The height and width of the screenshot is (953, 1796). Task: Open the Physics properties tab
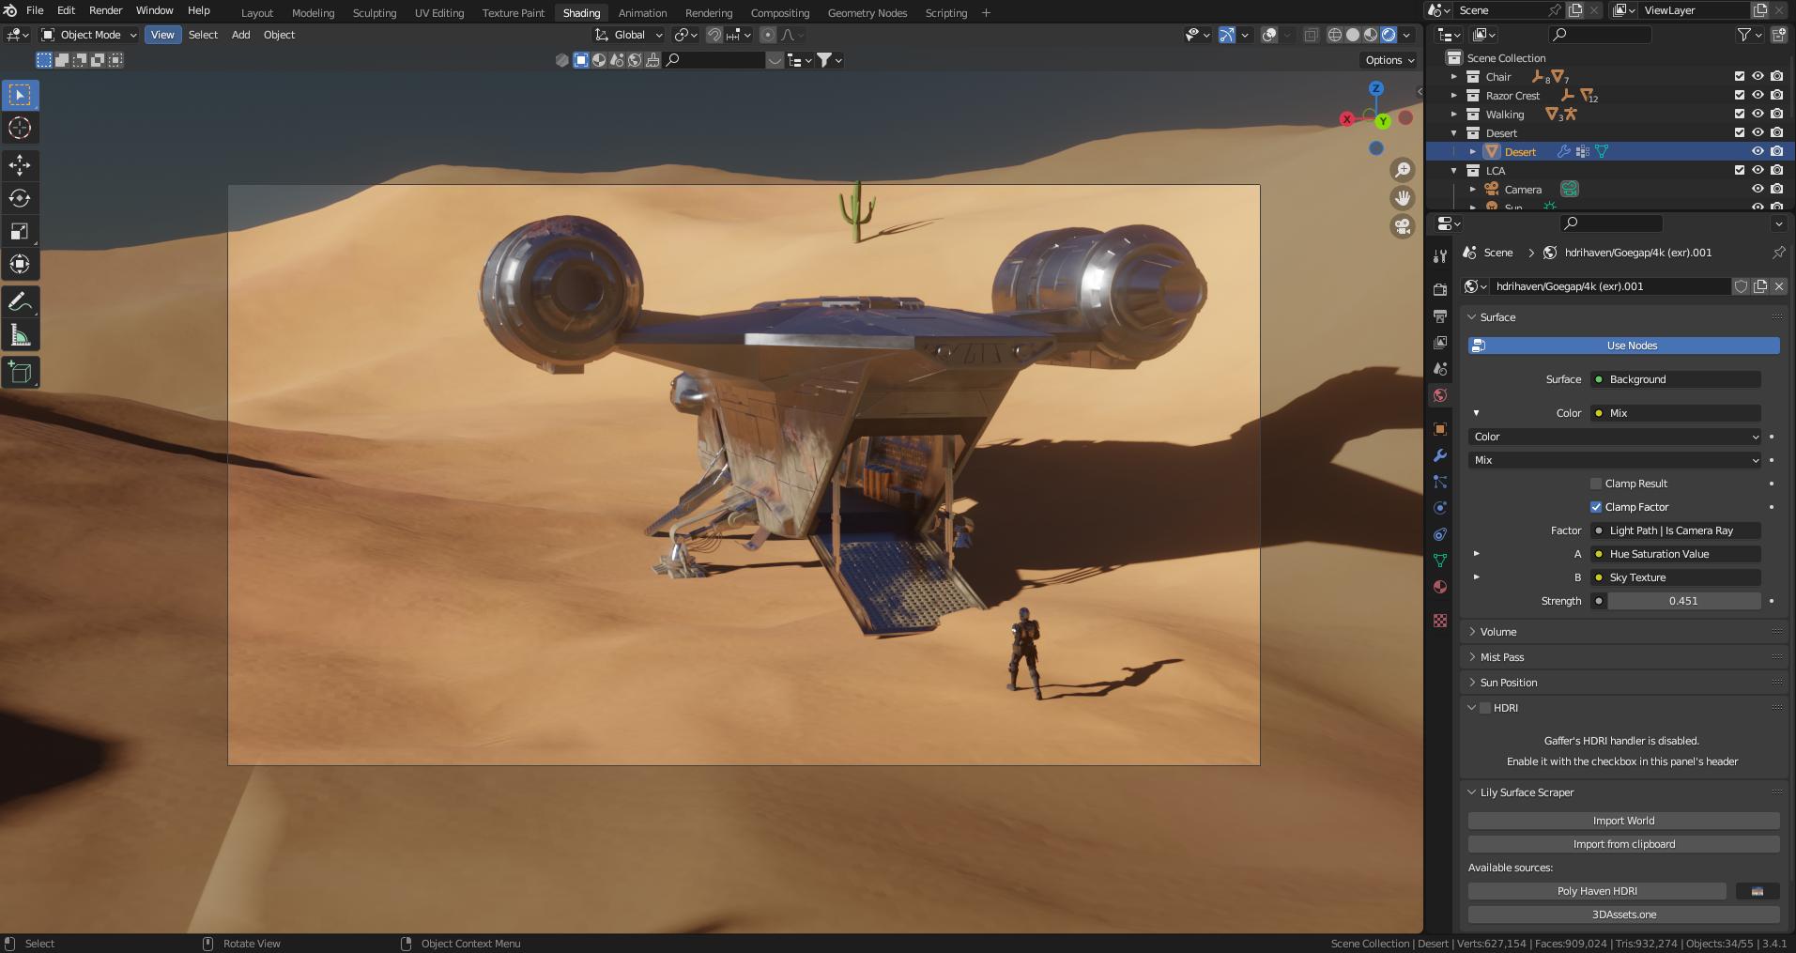tap(1440, 508)
